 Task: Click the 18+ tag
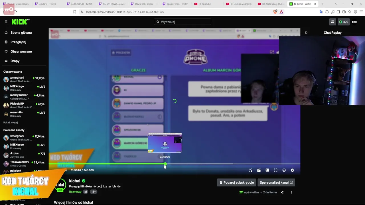pyautogui.click(x=94, y=192)
